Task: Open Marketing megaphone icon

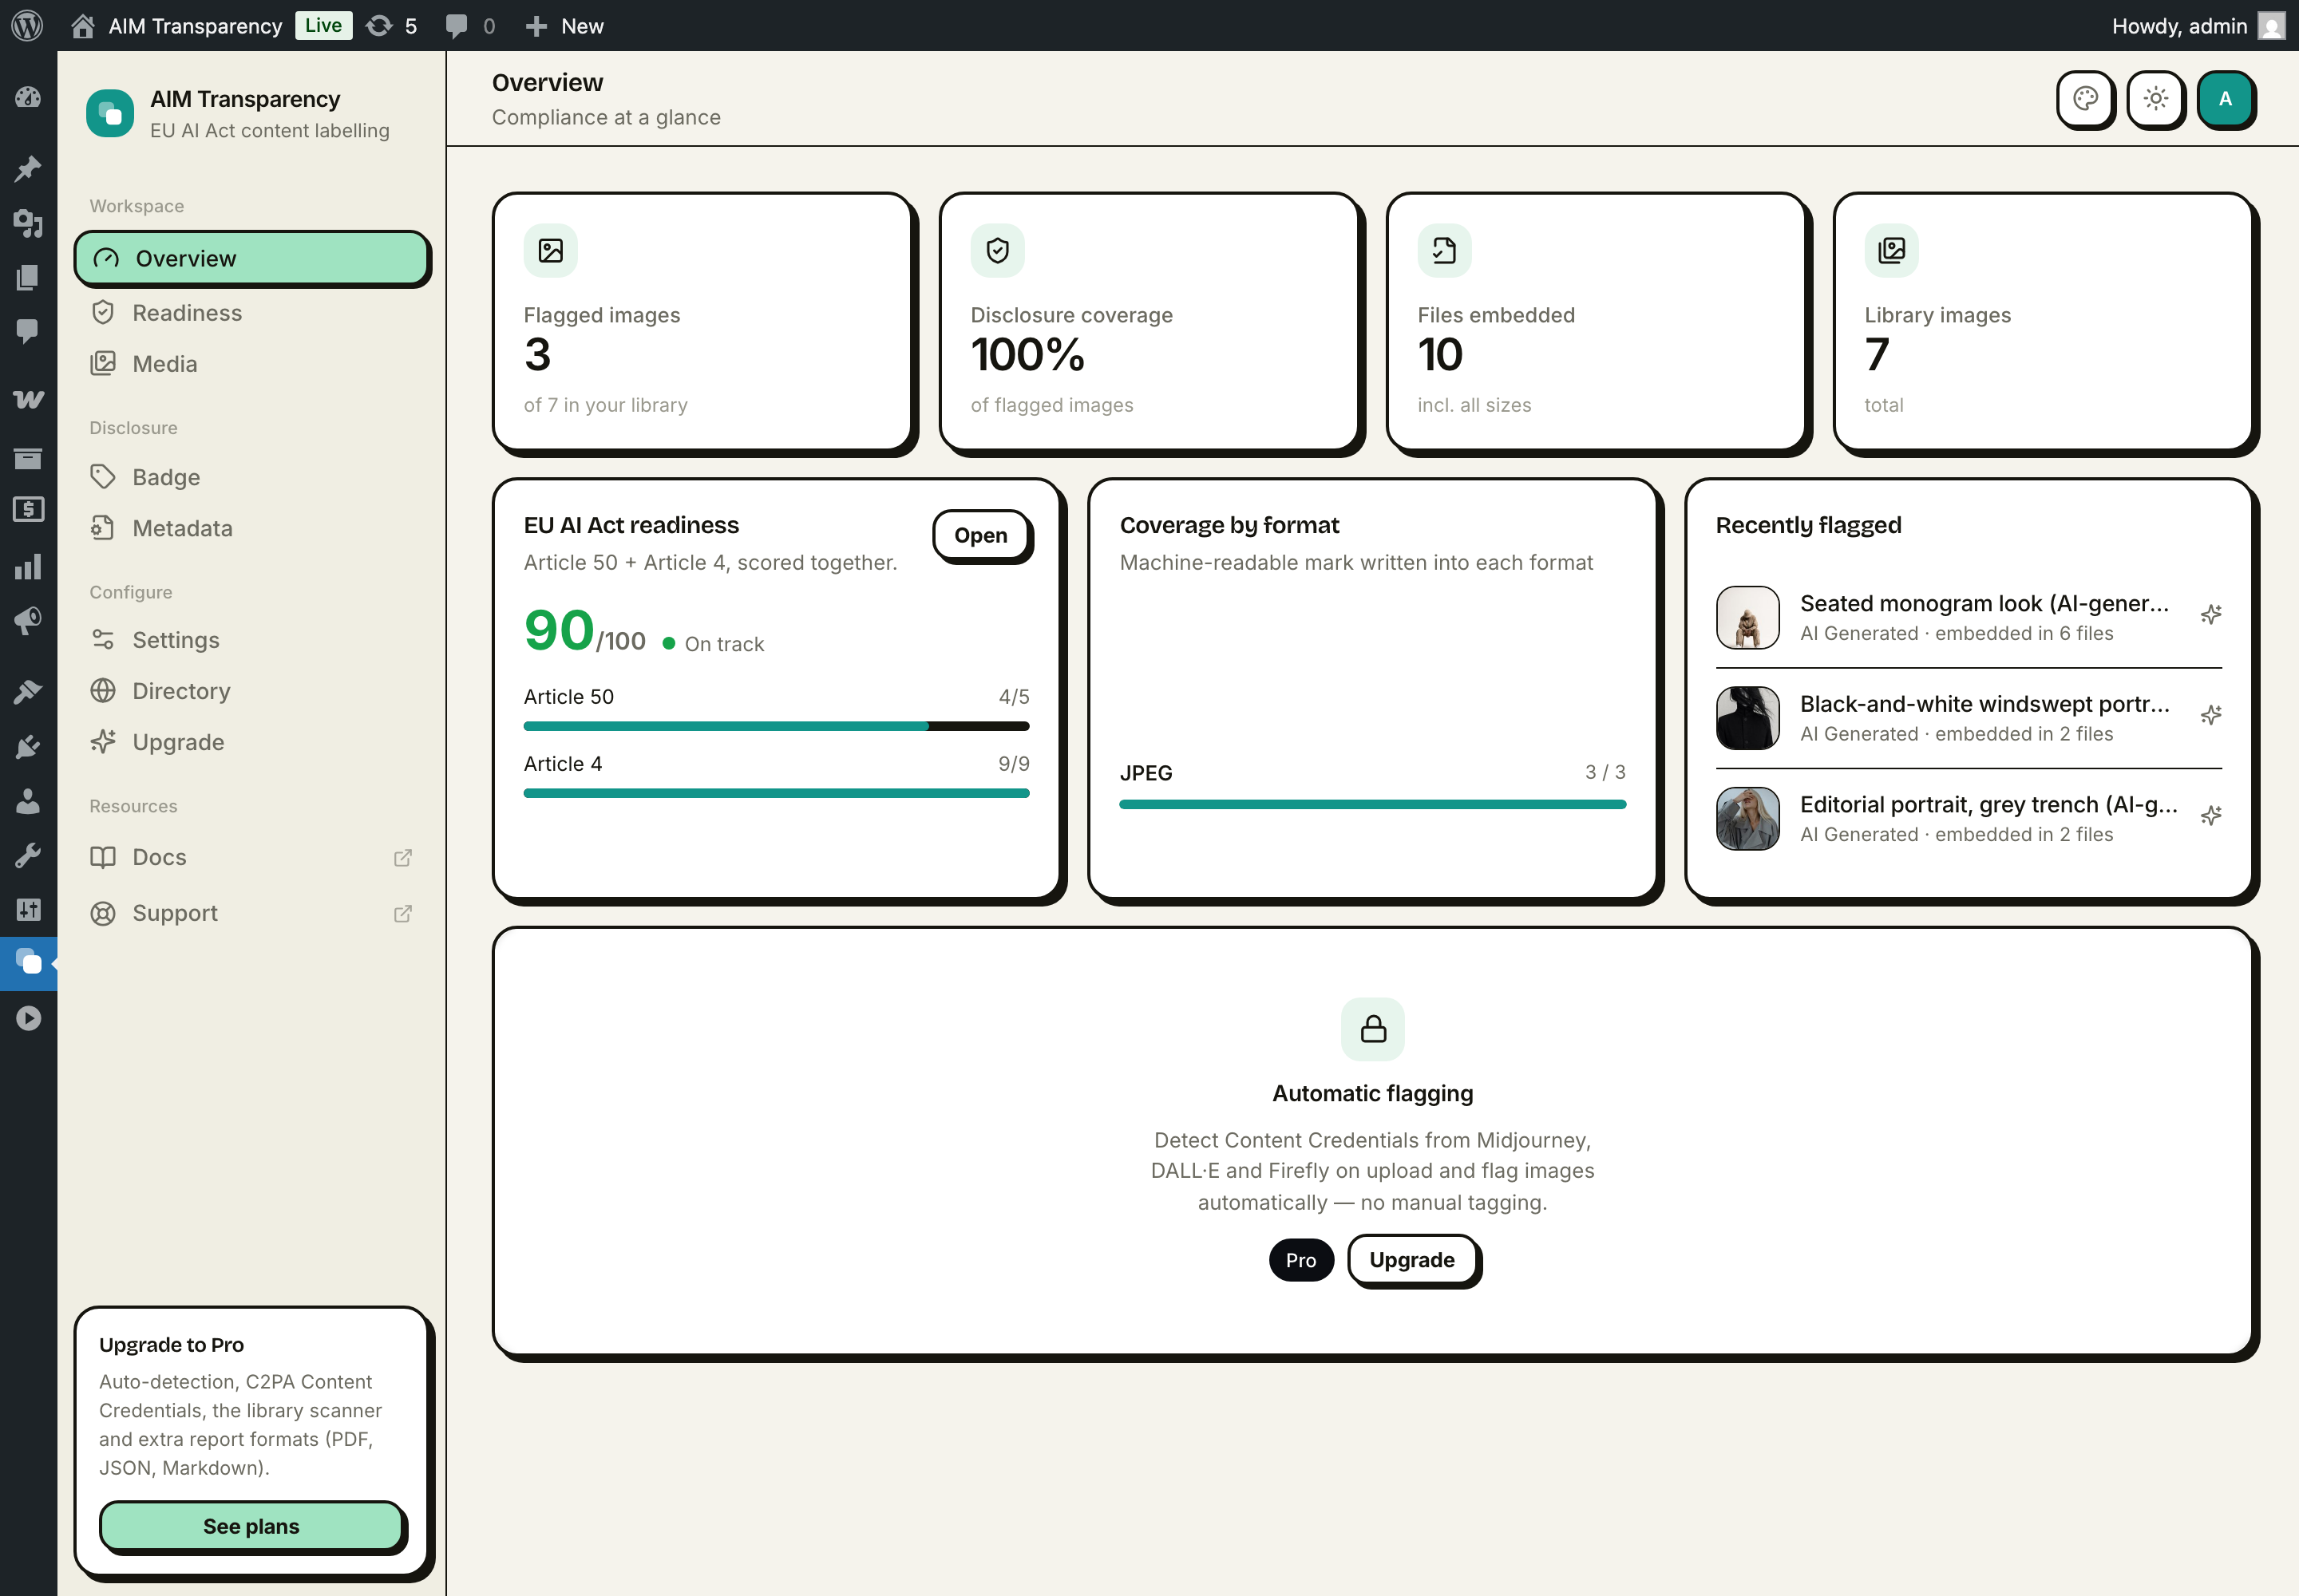Action: (x=28, y=621)
